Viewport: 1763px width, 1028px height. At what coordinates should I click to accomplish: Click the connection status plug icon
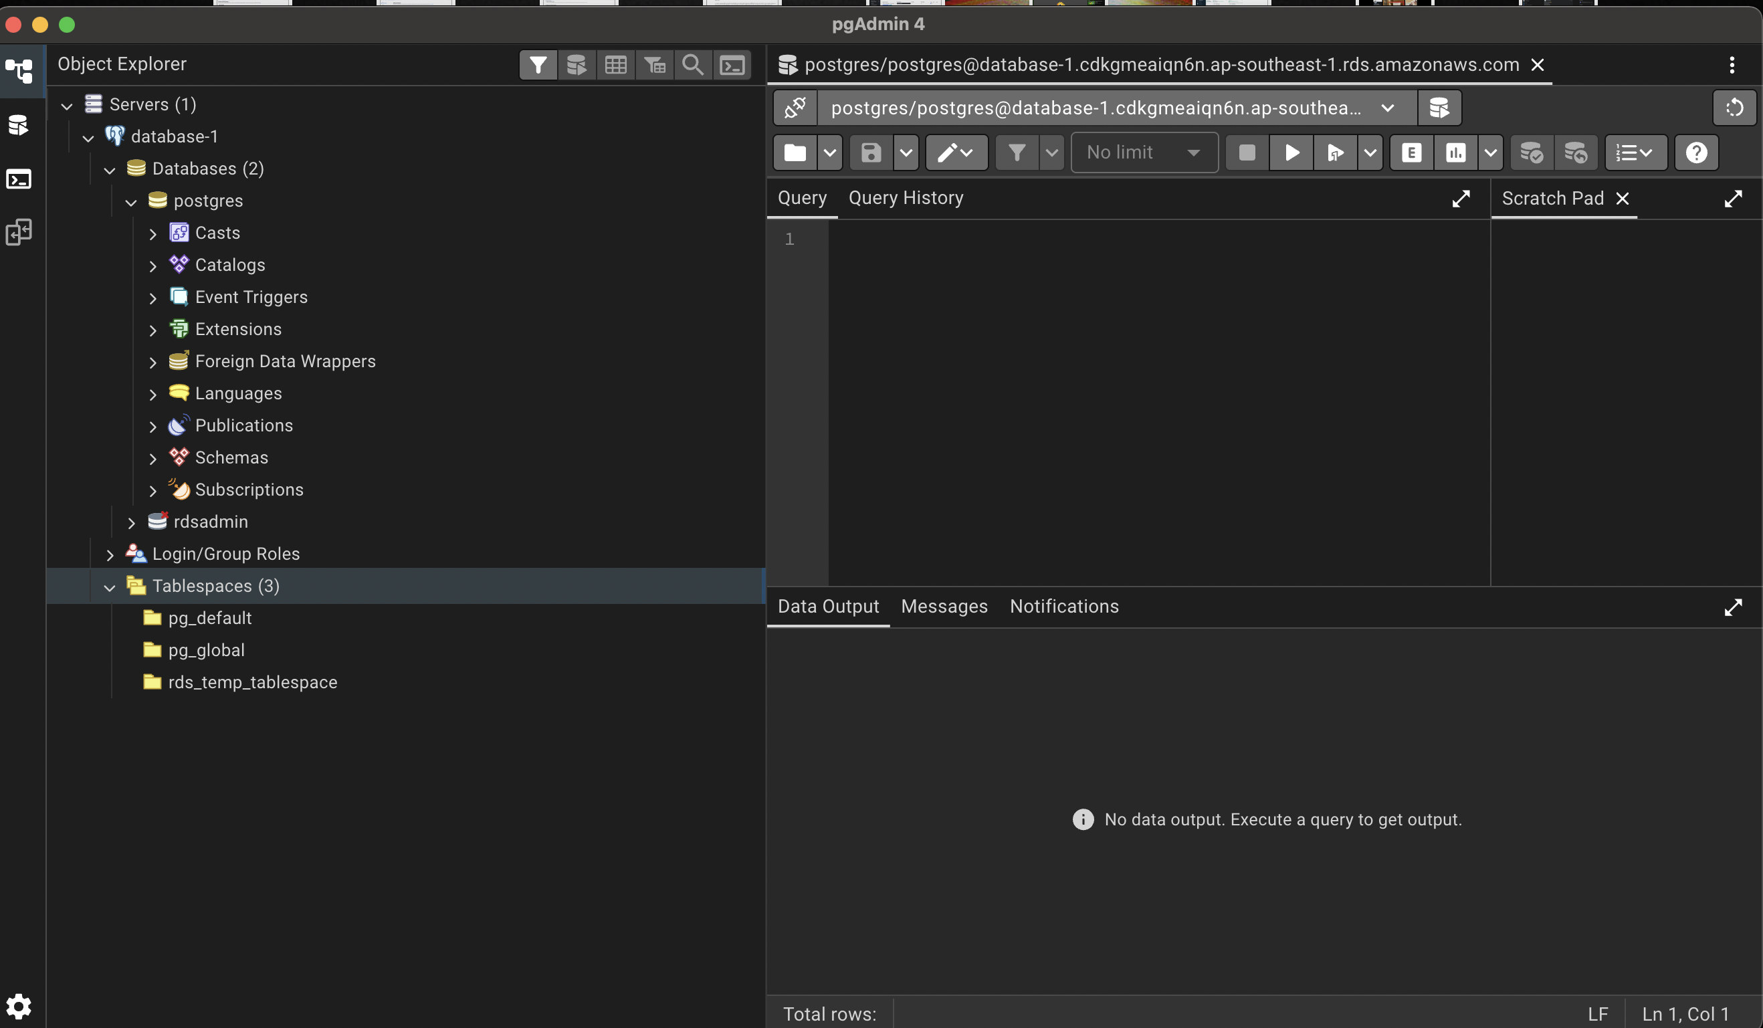coord(795,108)
